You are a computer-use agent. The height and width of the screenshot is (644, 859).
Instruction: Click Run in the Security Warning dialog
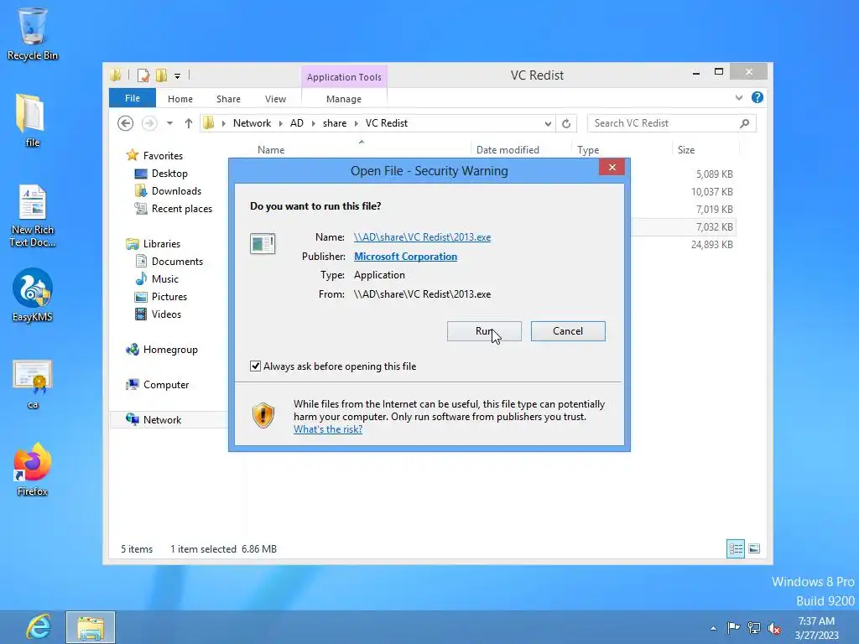pos(484,330)
